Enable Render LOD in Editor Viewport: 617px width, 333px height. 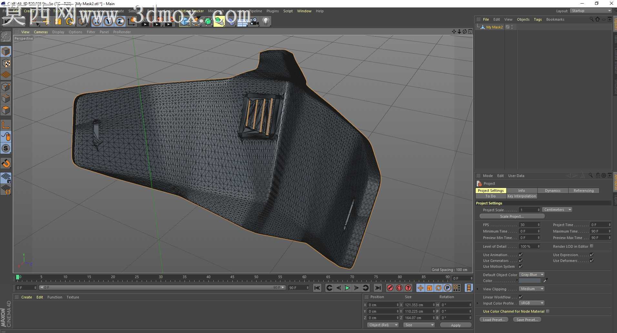coord(592,246)
